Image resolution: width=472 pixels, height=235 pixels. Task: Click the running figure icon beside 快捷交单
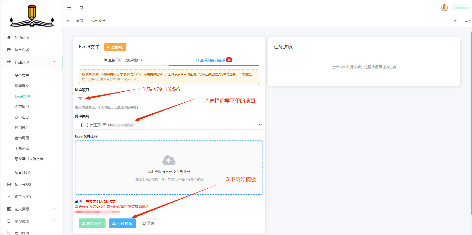coord(9,62)
